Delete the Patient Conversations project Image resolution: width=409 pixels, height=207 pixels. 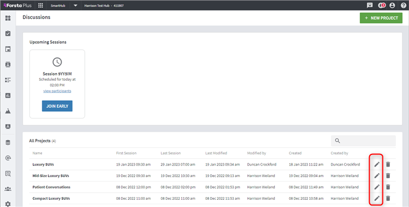(x=388, y=187)
